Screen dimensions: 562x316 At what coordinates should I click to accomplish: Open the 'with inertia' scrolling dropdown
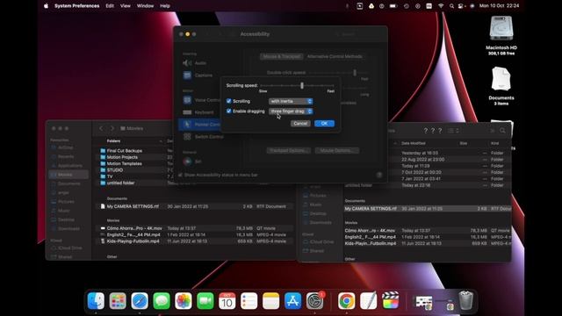coord(291,102)
